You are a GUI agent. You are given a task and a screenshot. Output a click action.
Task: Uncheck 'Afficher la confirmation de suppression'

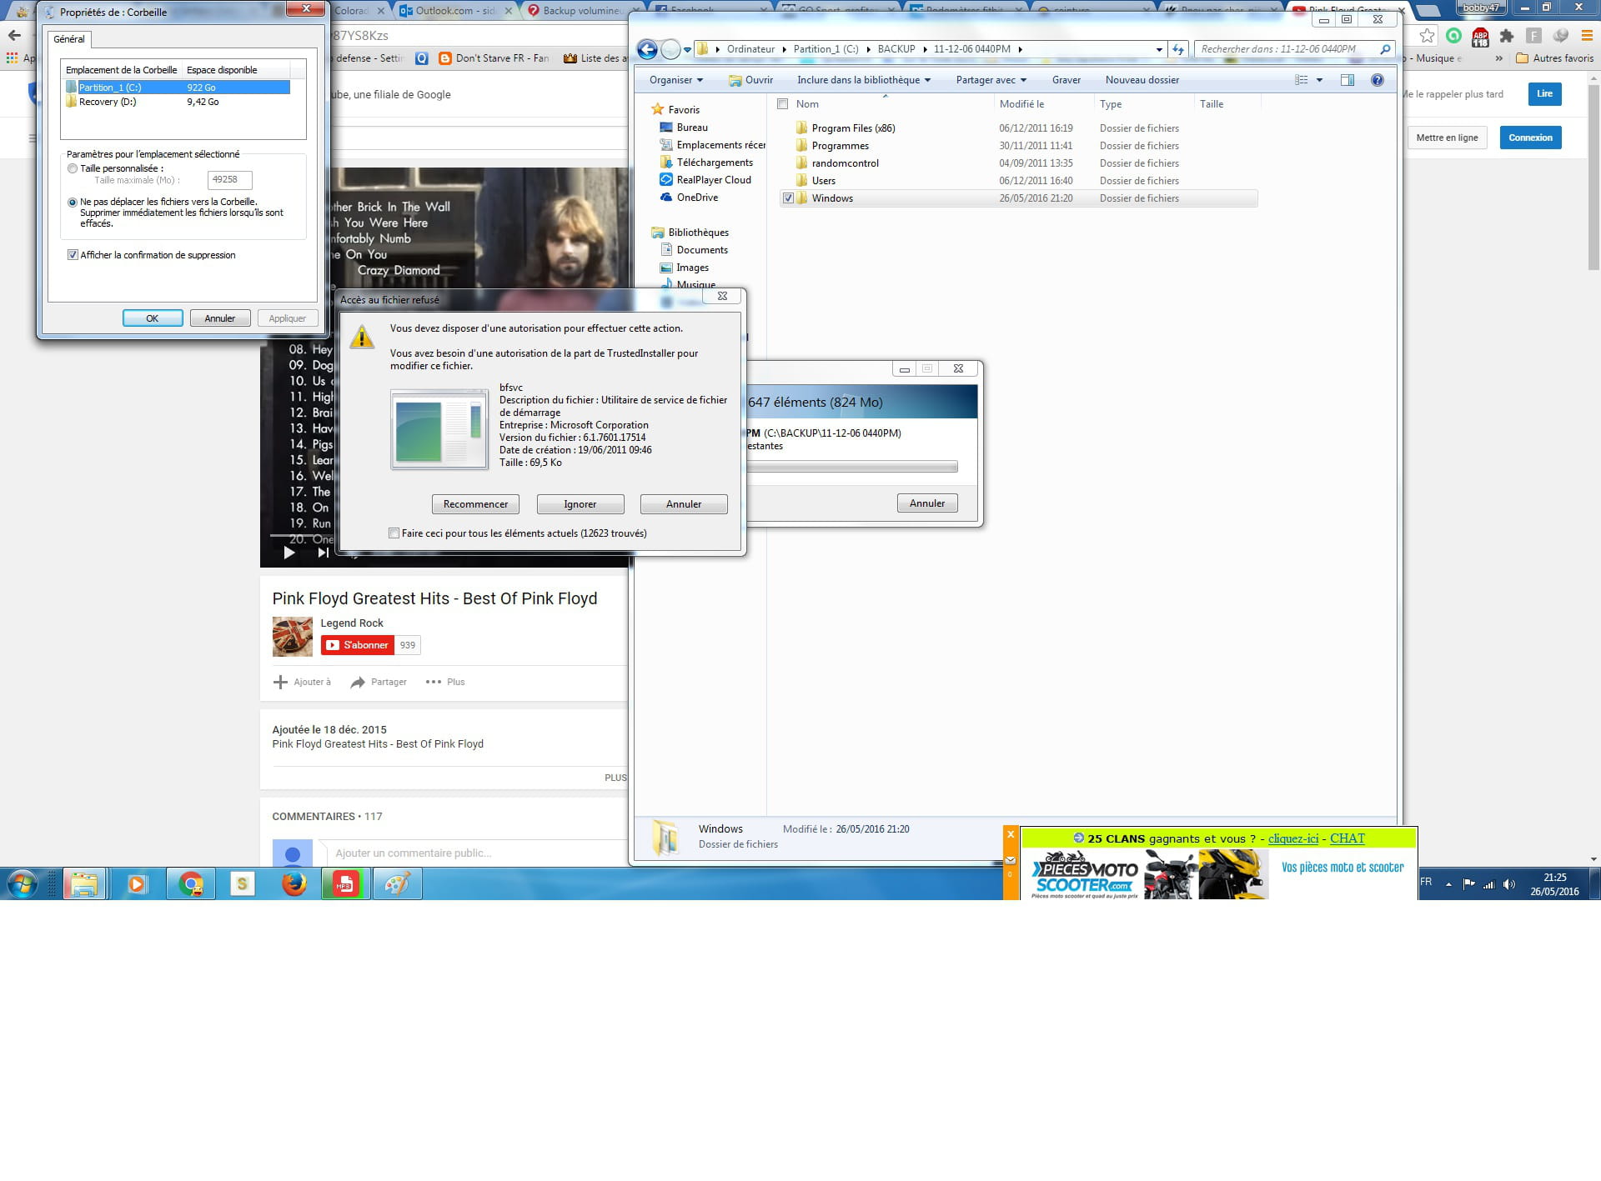tap(73, 255)
